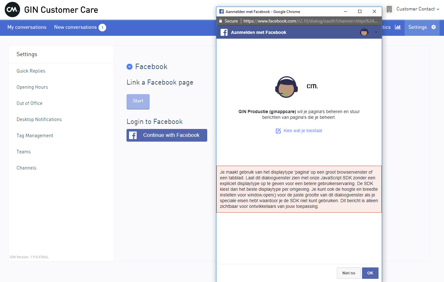The height and width of the screenshot is (282, 444).
Task: Close the Aanmelden met Facebook popup
Action: 374,11
